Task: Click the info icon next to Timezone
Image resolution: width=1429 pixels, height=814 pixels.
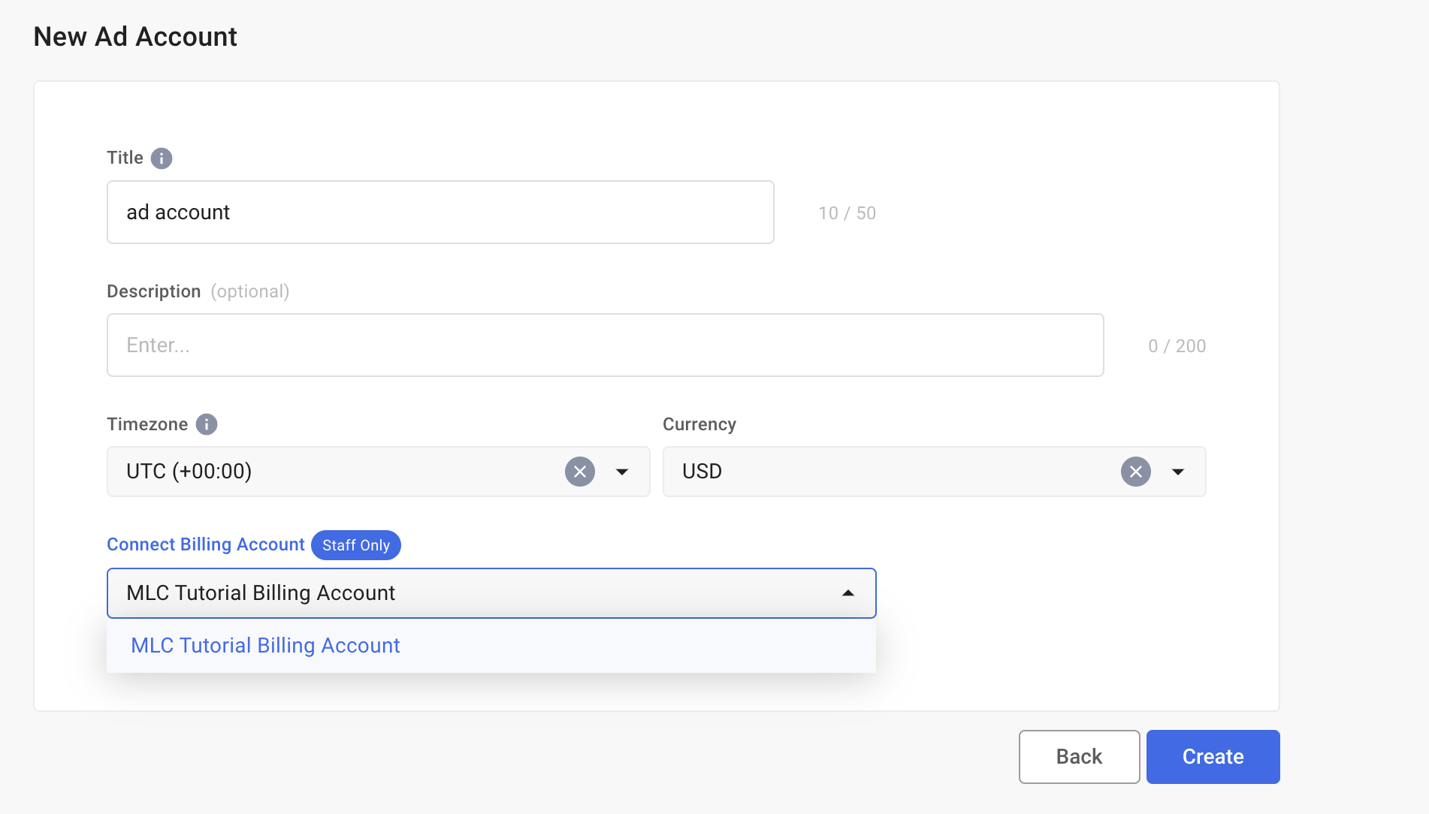Action: point(207,424)
